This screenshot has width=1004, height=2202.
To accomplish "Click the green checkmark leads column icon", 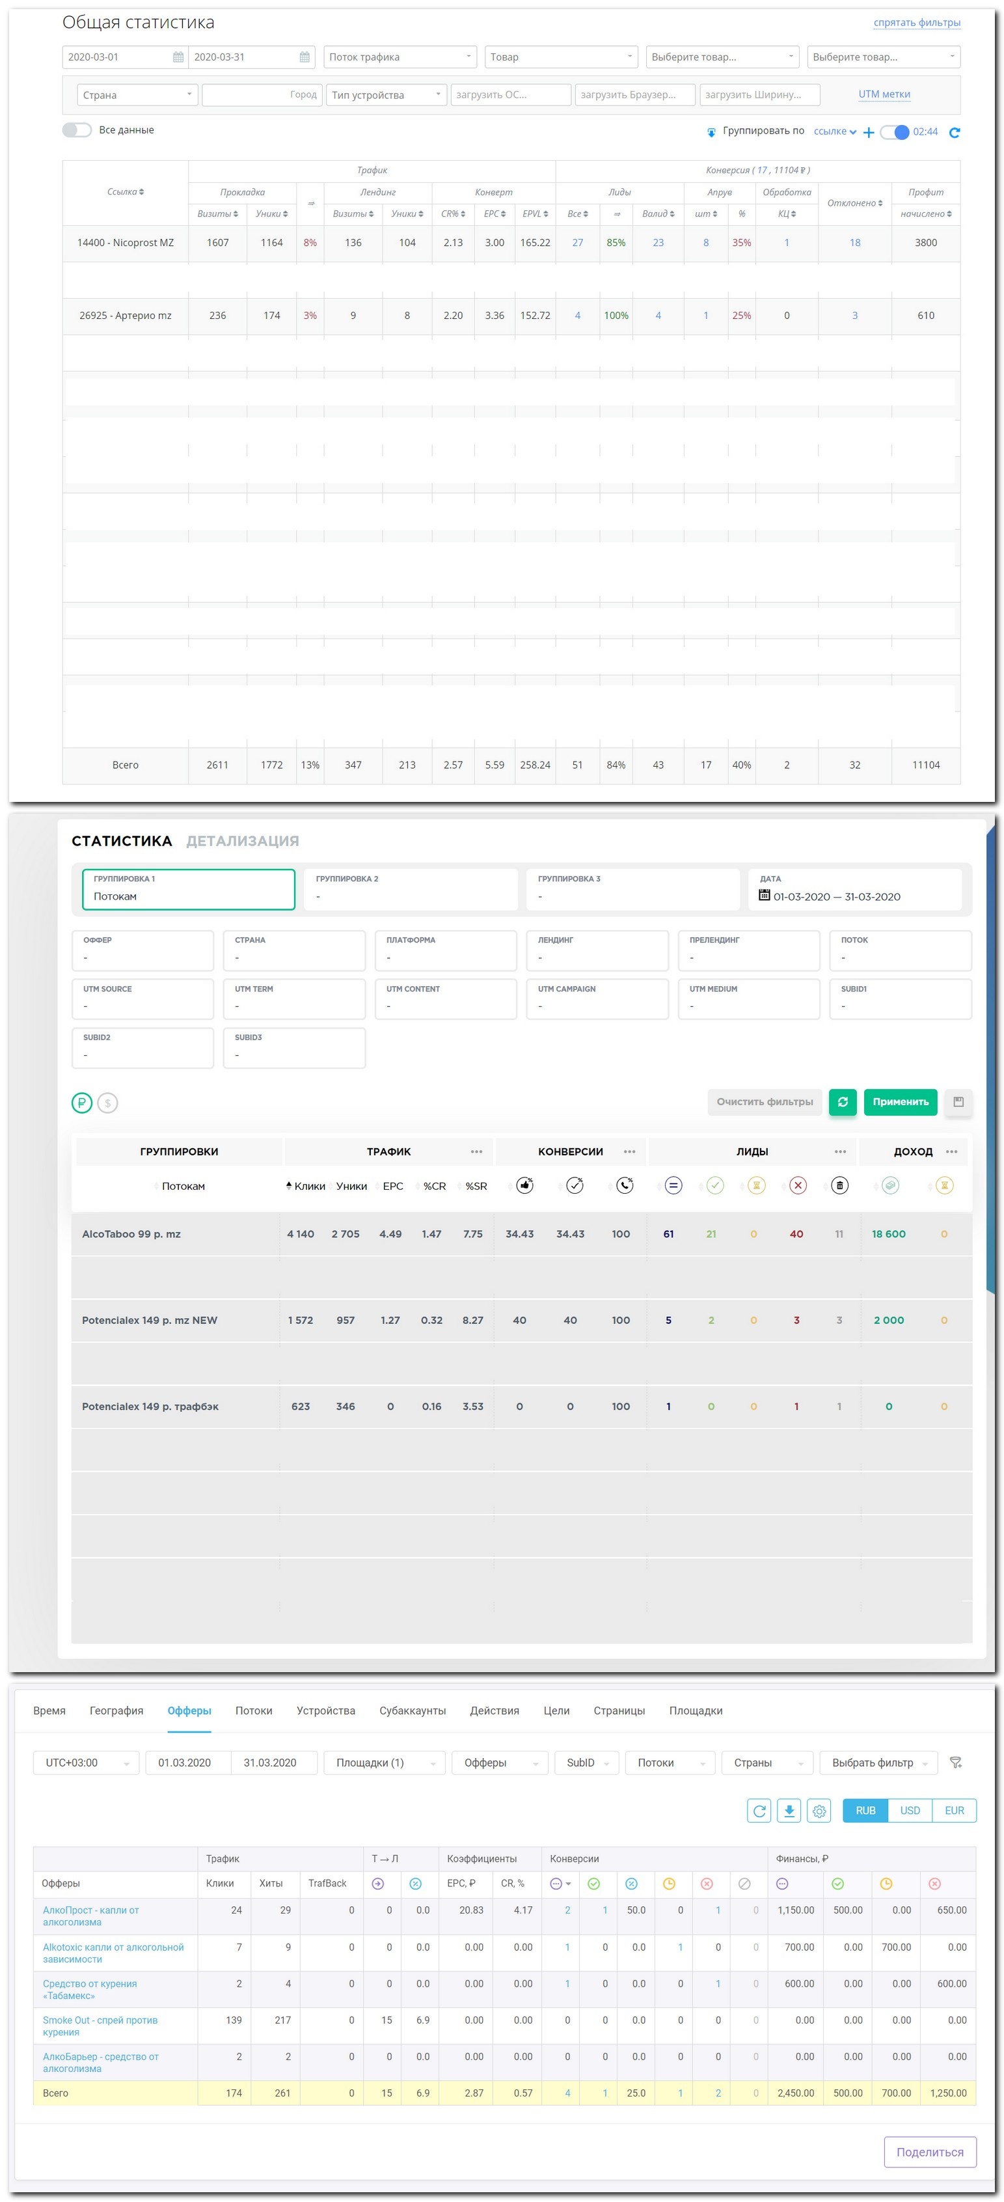I will (x=715, y=1186).
